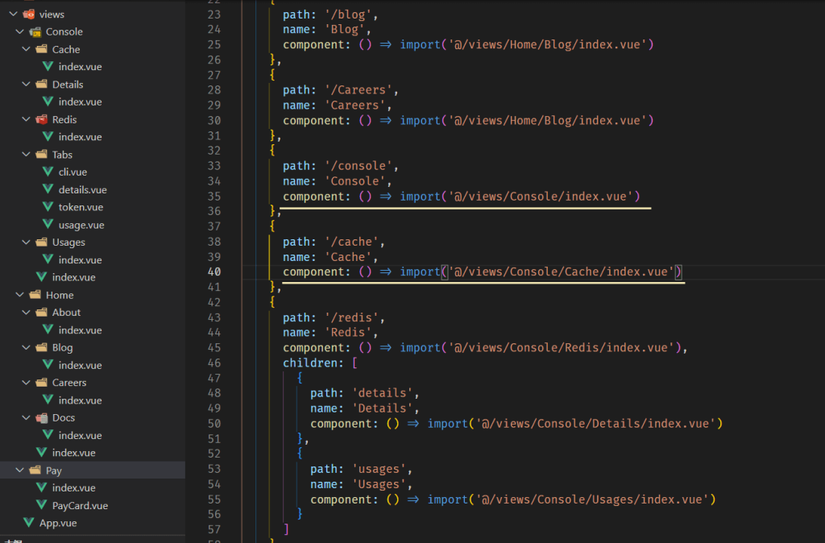The width and height of the screenshot is (825, 543).
Task: Click the Vue icon beside App.vue
Action: [29, 523]
